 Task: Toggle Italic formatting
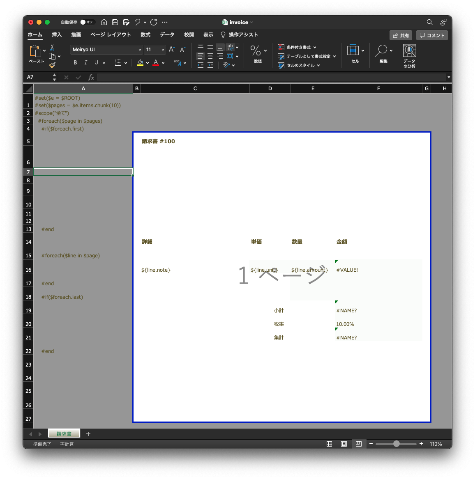coord(85,63)
